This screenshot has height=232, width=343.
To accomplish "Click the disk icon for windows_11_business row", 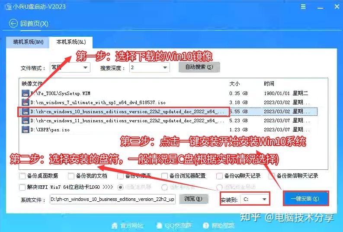I will click(x=26, y=121).
